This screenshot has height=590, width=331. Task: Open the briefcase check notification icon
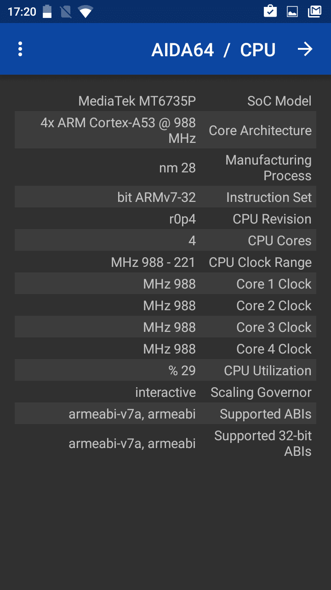(x=270, y=12)
